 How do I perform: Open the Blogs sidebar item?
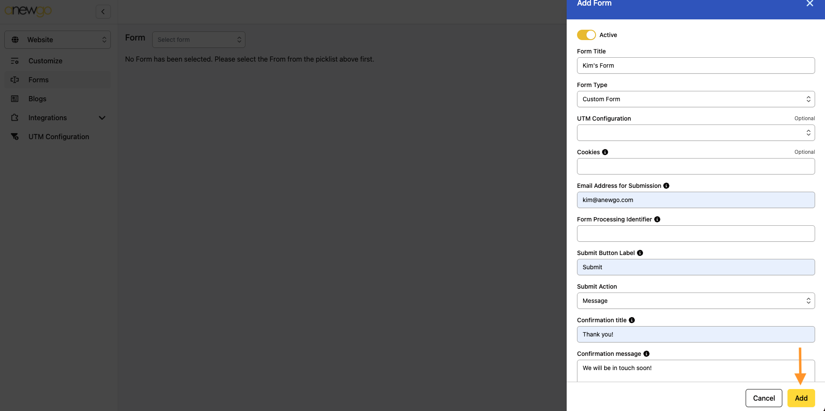coord(38,99)
